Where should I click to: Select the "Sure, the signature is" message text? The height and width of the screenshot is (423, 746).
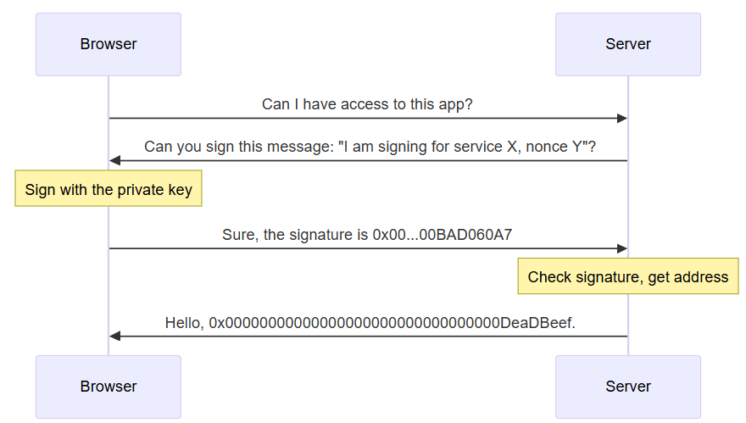pyautogui.click(x=367, y=235)
